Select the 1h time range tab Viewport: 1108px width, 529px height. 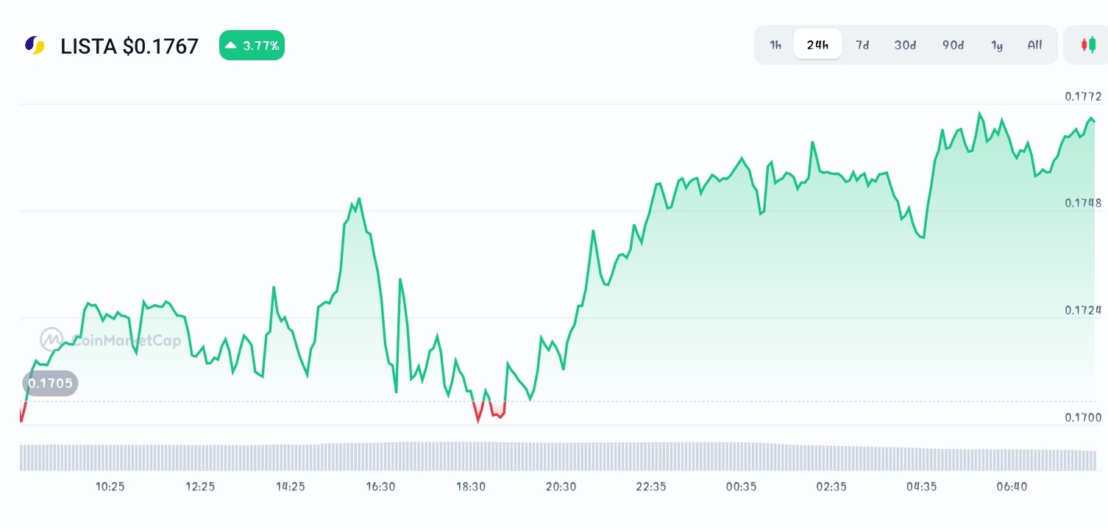tap(775, 45)
